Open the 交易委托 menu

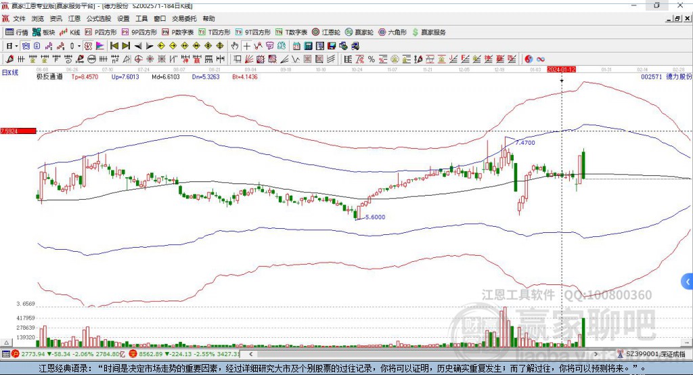[184, 18]
